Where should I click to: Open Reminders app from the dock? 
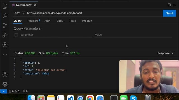[61, 98]
